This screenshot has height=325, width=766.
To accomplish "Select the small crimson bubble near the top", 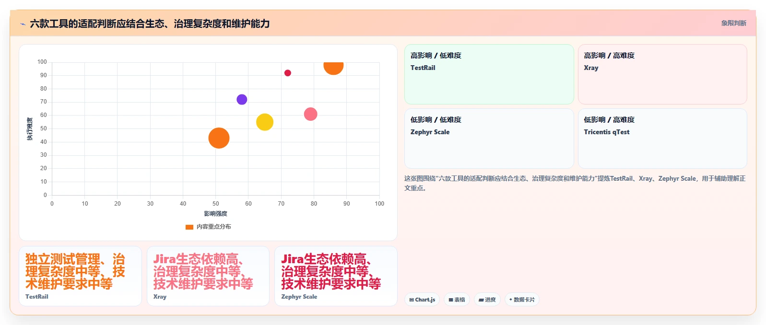I will click(288, 73).
